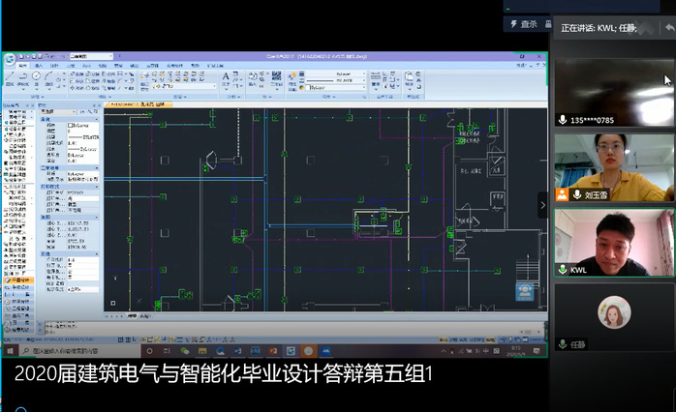Click the floating blue widget on canvas
The height and width of the screenshot is (412, 676).
tap(526, 290)
